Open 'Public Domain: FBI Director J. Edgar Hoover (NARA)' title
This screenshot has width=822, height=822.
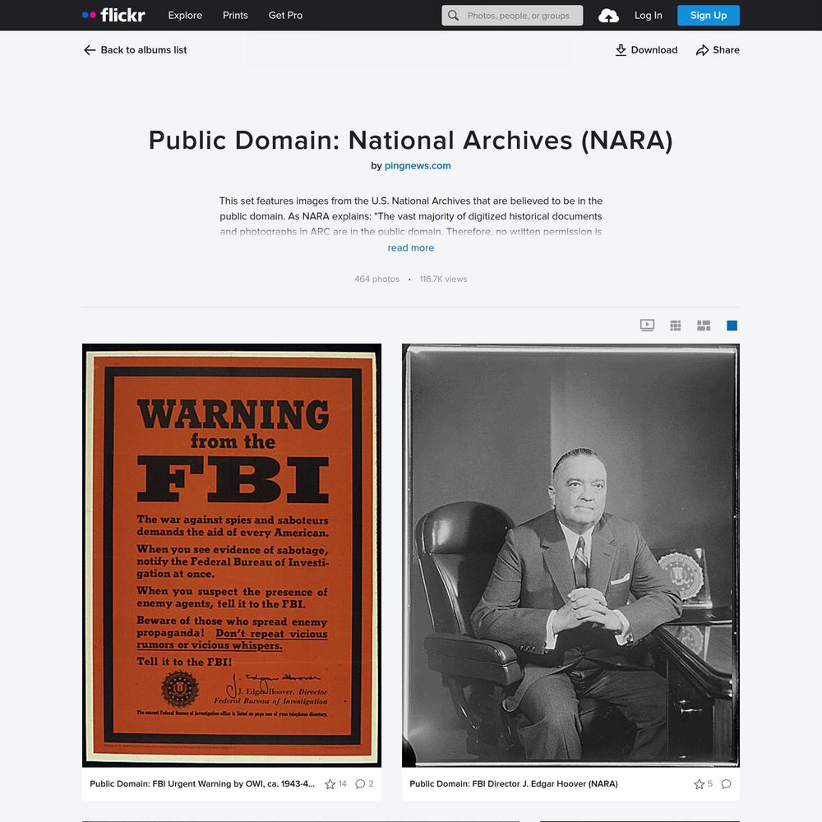tap(514, 783)
